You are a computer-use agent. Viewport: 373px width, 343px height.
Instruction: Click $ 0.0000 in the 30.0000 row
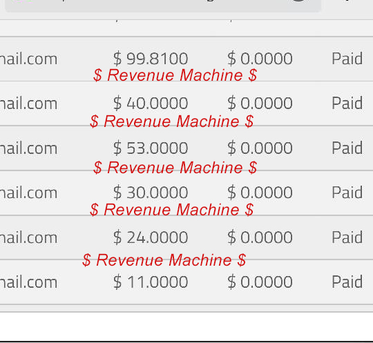[260, 193]
